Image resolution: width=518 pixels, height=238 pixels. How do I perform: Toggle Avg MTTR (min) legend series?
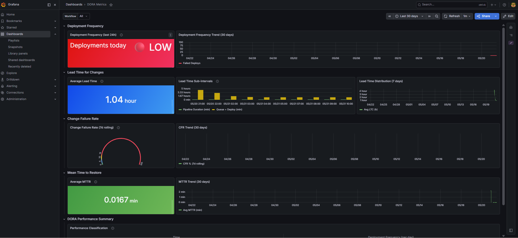[x=190, y=210]
